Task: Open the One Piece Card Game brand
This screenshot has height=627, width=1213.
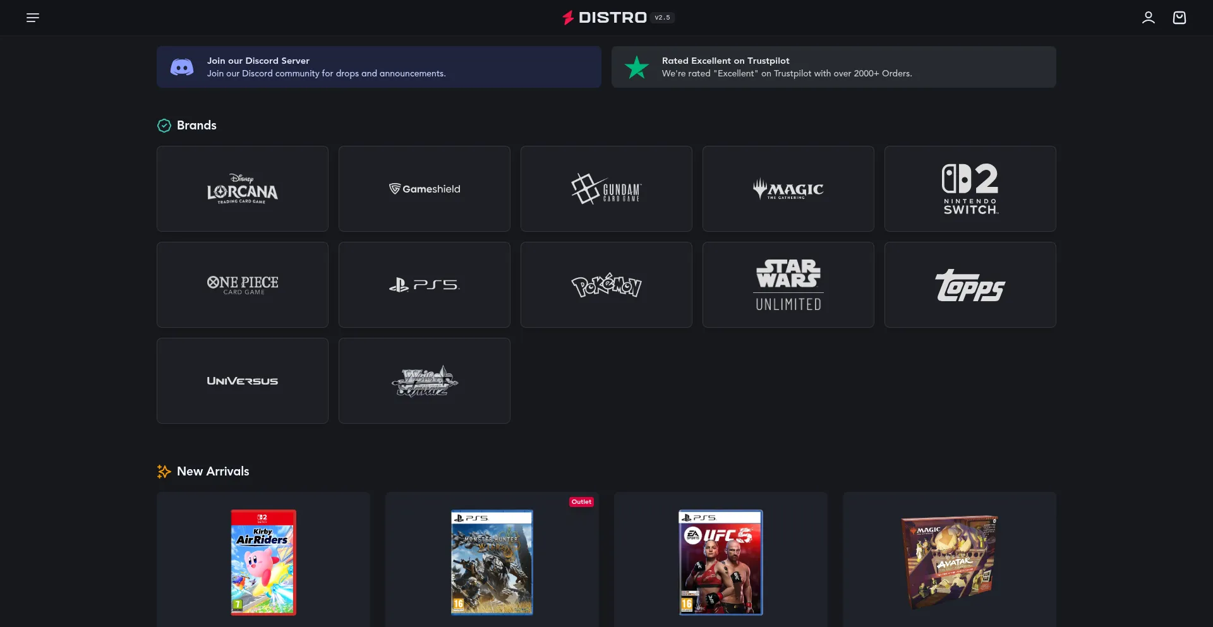Action: click(243, 285)
